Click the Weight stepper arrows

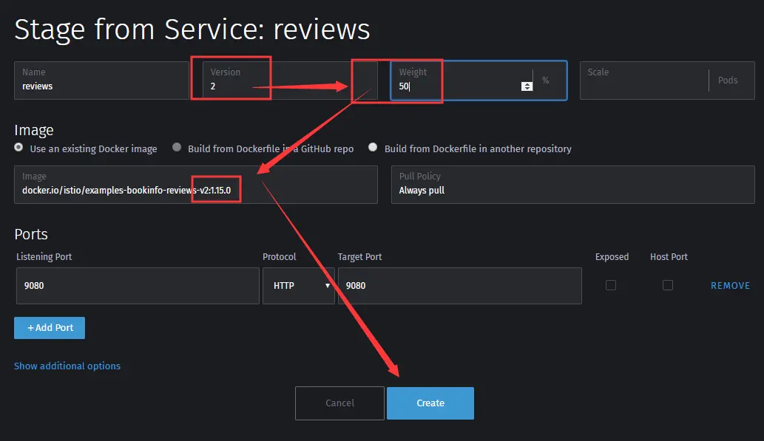(x=527, y=86)
